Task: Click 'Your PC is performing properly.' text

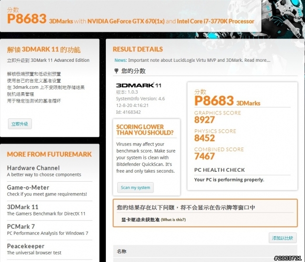Action: [x=229, y=180]
